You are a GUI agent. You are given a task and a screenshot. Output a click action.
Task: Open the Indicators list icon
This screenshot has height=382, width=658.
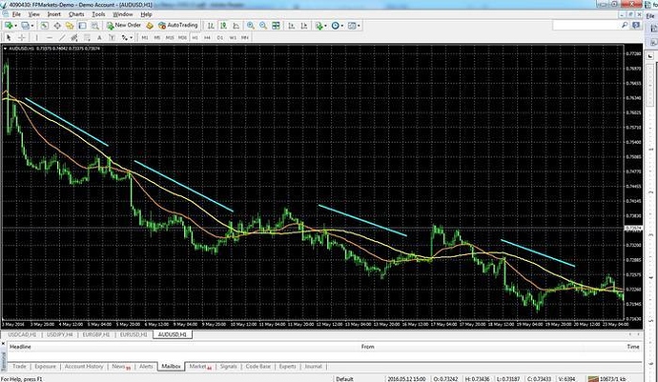319,26
